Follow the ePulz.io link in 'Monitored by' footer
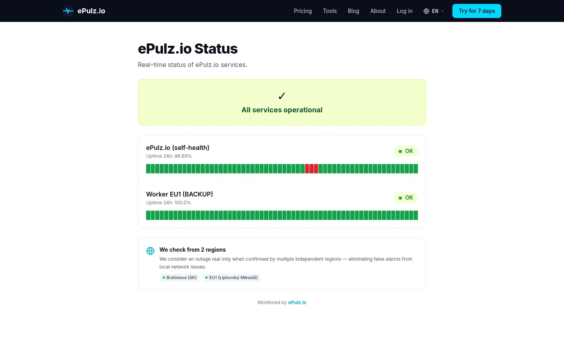The width and height of the screenshot is (564, 337). (x=297, y=303)
